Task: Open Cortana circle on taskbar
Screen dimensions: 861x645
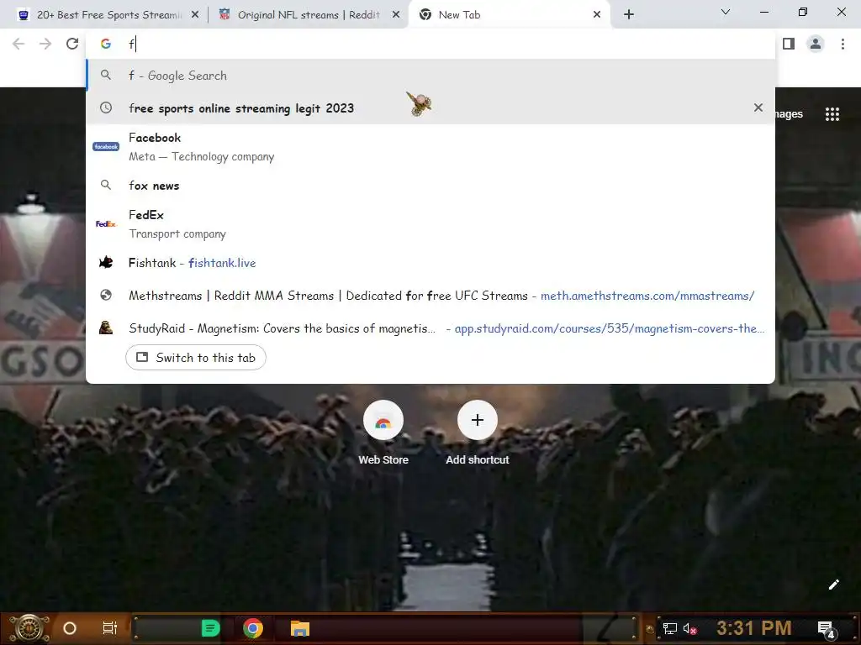Action: coord(70,628)
